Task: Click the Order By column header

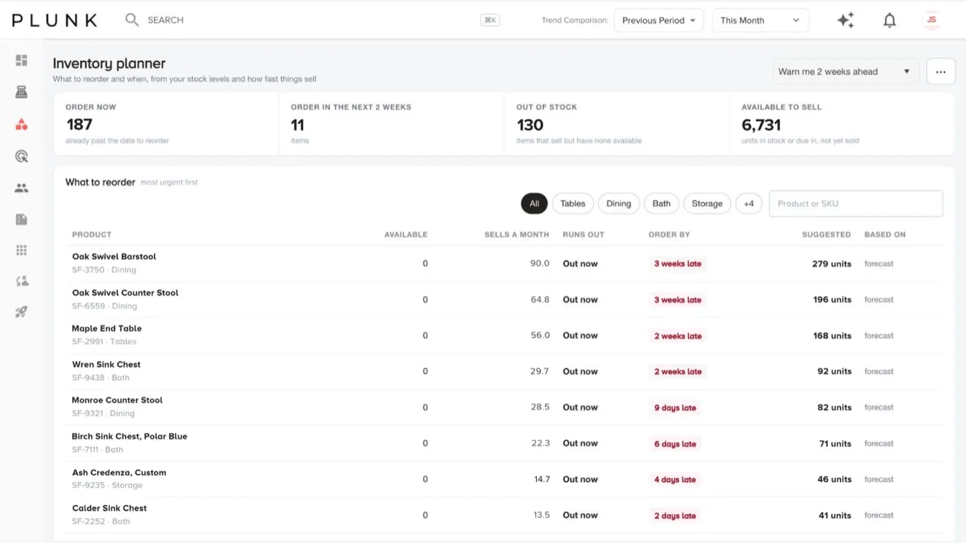Action: coord(669,235)
